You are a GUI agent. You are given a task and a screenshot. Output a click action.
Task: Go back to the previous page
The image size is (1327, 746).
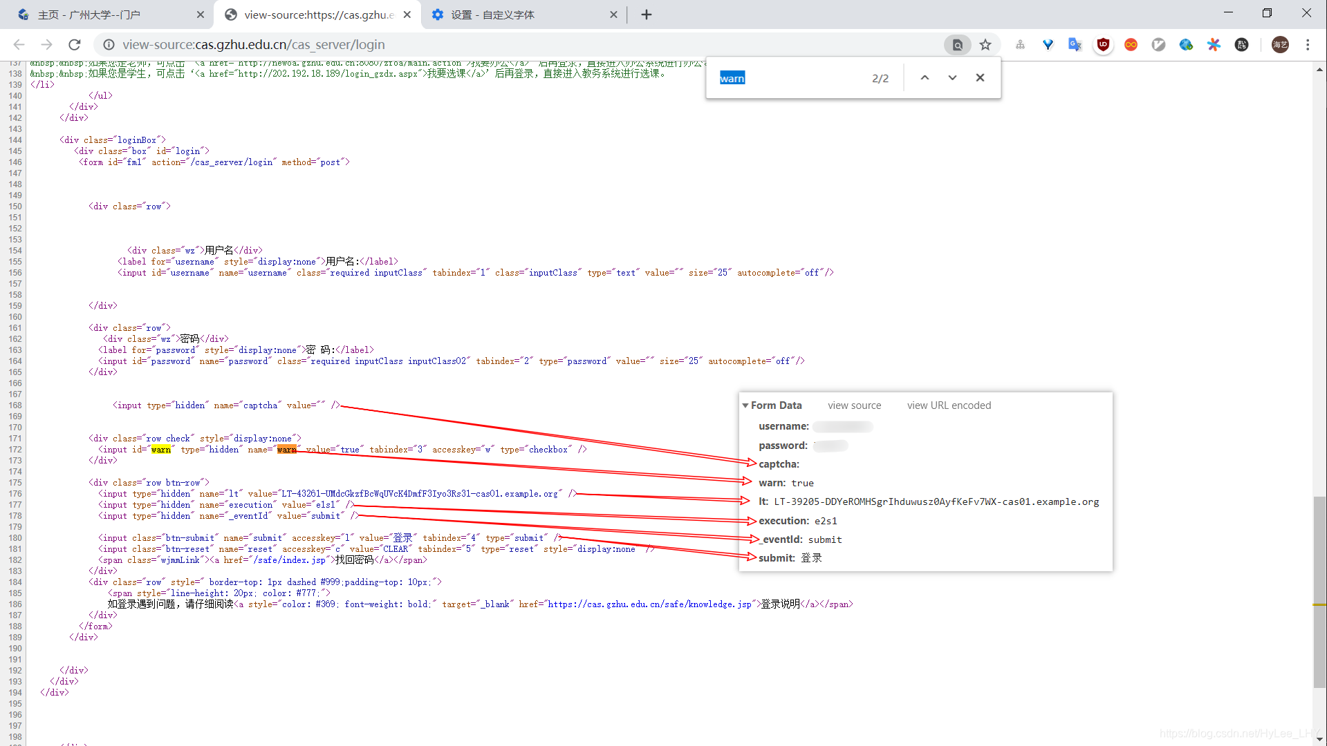coord(19,45)
